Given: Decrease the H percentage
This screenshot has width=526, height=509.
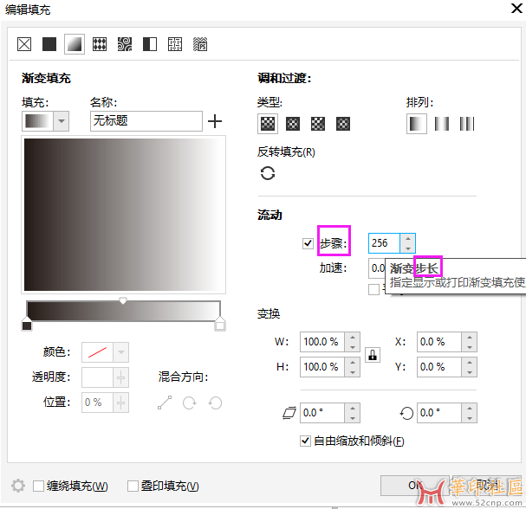Looking at the screenshot, I should (352, 372).
